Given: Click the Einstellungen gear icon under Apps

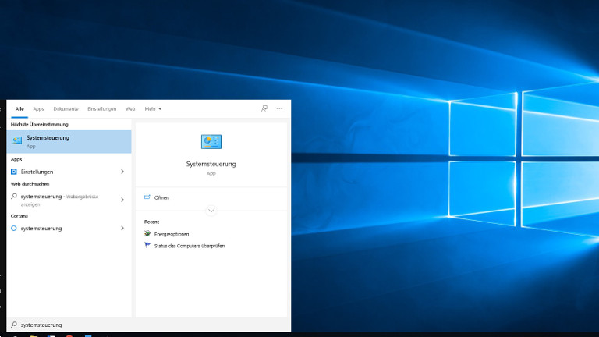Looking at the screenshot, I should (x=14, y=172).
